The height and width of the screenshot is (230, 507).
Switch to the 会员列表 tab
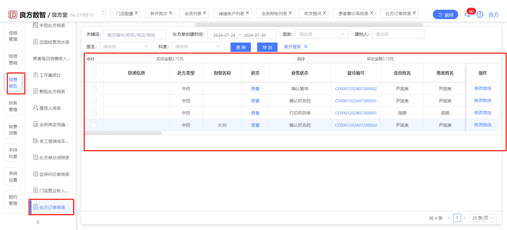[193, 13]
